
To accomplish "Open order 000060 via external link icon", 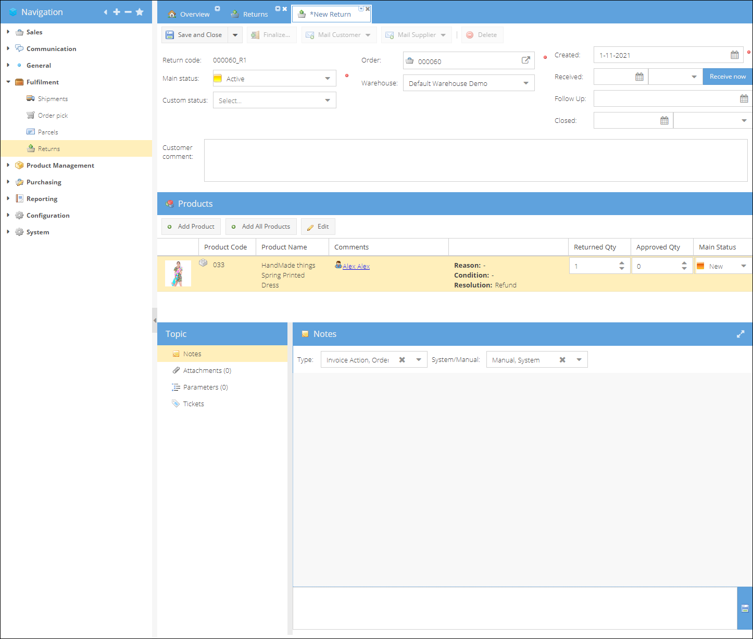I will pos(526,60).
